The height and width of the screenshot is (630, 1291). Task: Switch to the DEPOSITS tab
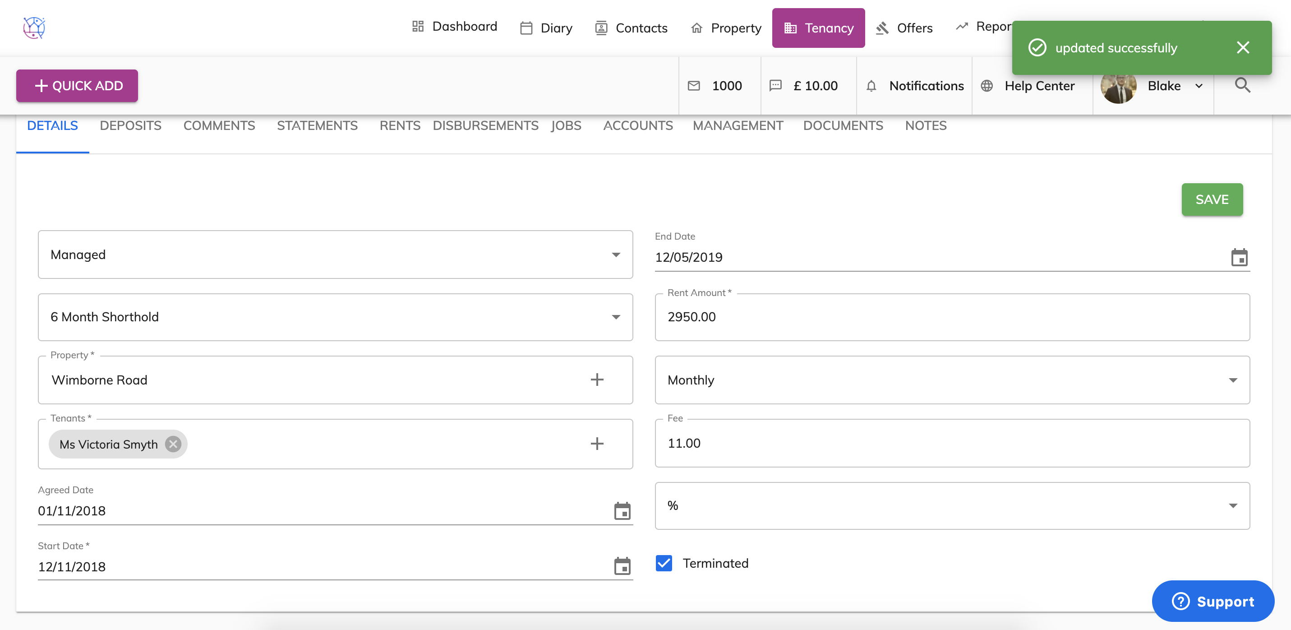pyautogui.click(x=130, y=125)
